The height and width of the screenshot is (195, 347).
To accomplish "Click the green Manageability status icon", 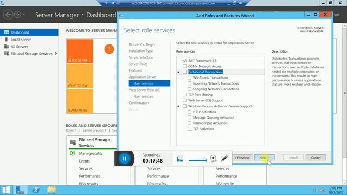I will click(73, 153).
